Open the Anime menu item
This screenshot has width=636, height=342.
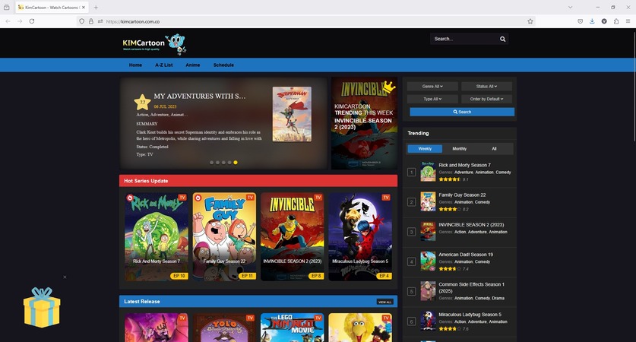[x=193, y=65]
